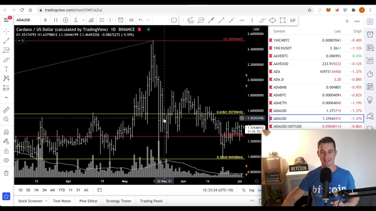
Task: Toggle log scale
Action: (x=251, y=190)
